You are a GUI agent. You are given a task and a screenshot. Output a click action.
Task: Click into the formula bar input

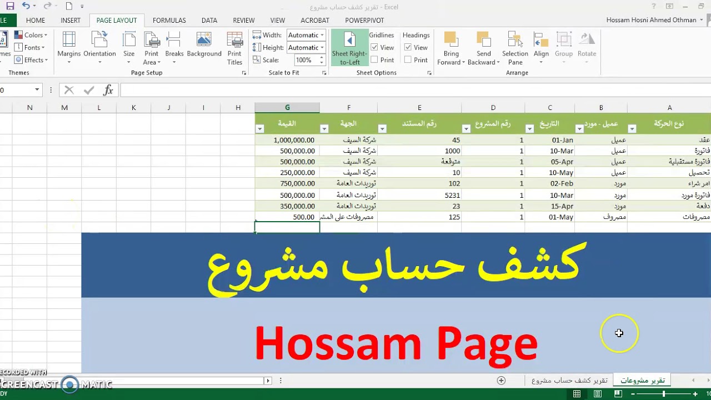tap(415, 90)
